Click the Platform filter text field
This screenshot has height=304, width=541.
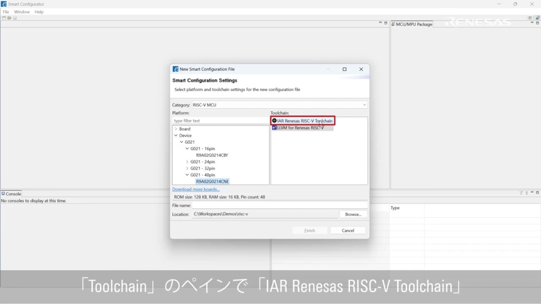(x=221, y=120)
